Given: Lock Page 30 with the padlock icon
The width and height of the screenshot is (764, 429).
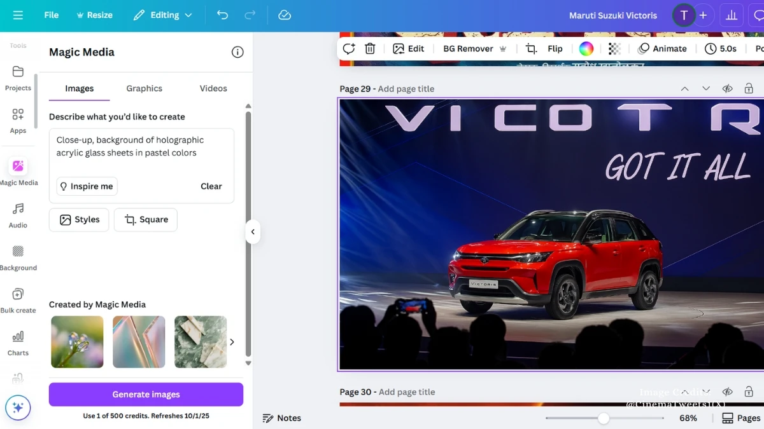Looking at the screenshot, I should pos(749,392).
